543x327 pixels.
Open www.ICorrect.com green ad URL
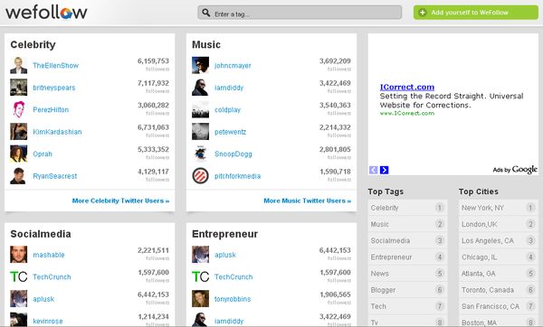(x=407, y=113)
